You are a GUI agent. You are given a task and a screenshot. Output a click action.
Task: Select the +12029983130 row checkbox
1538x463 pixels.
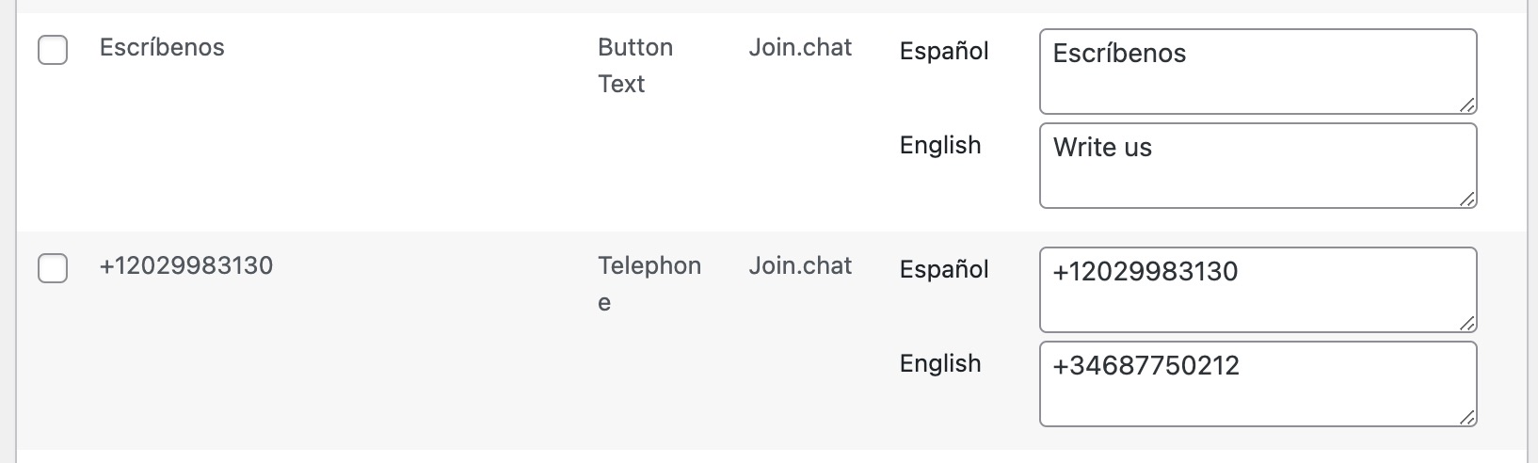(53, 268)
